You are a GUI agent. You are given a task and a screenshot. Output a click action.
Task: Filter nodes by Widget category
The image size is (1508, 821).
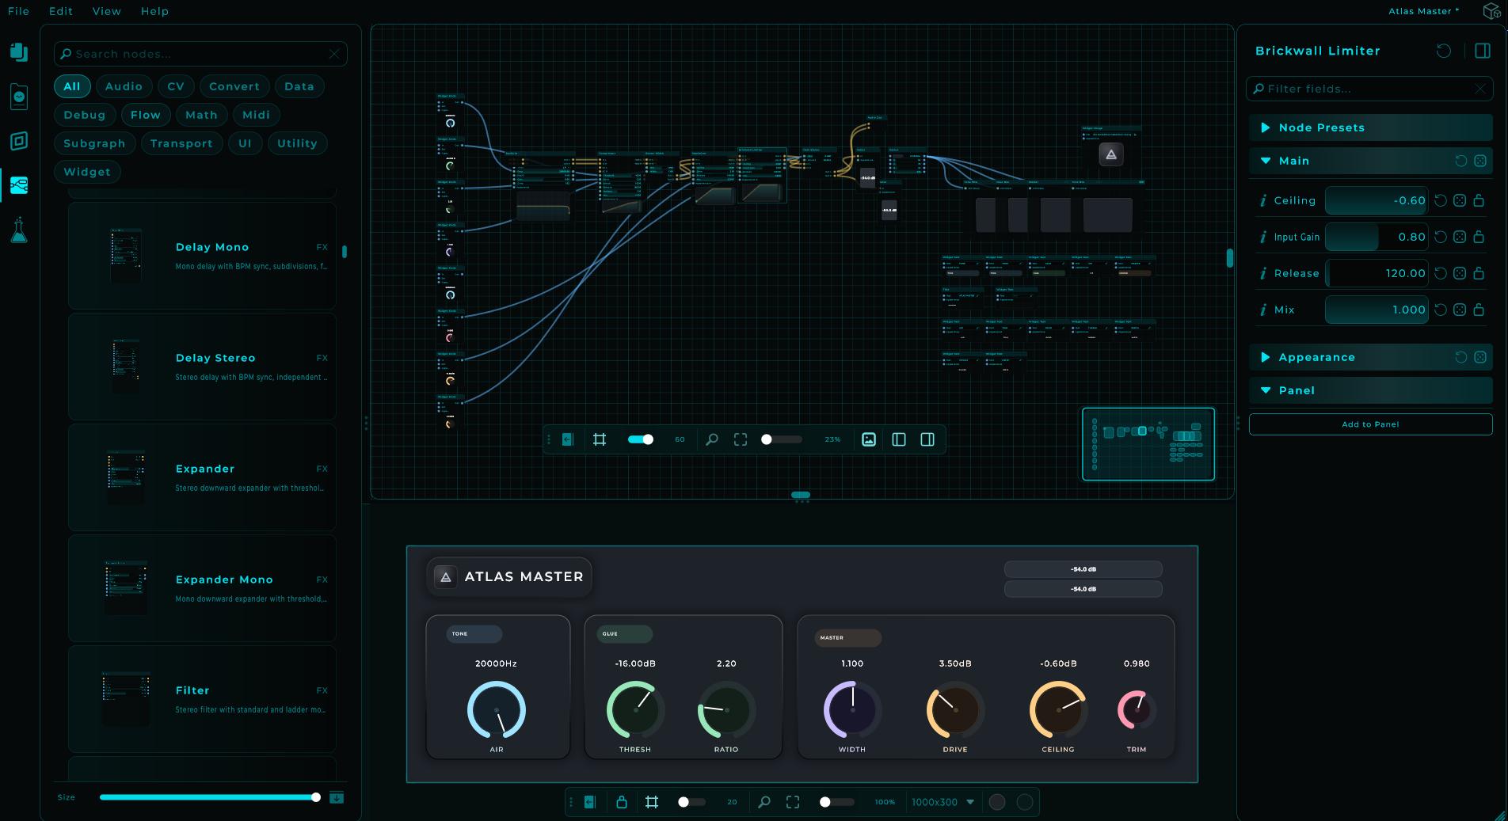click(87, 172)
